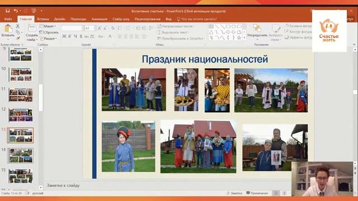Select slide 14 thumbnail in the slide panel

[x=21, y=156]
